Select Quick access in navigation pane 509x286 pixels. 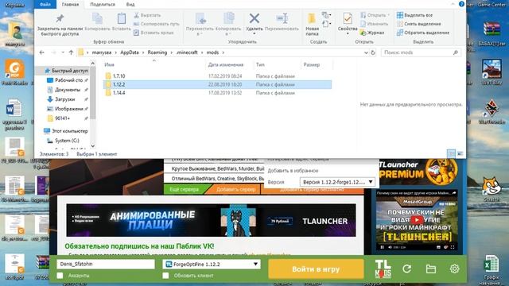[x=67, y=71]
